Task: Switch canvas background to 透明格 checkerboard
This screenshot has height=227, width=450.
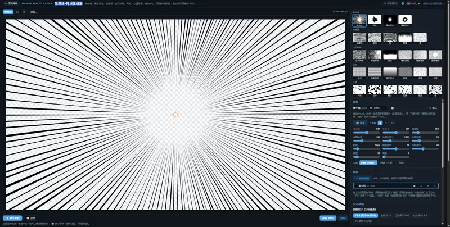Action: point(8,12)
